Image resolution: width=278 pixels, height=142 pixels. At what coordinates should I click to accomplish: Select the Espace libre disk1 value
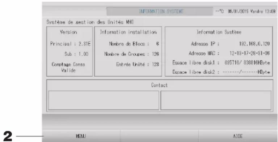[247, 63]
